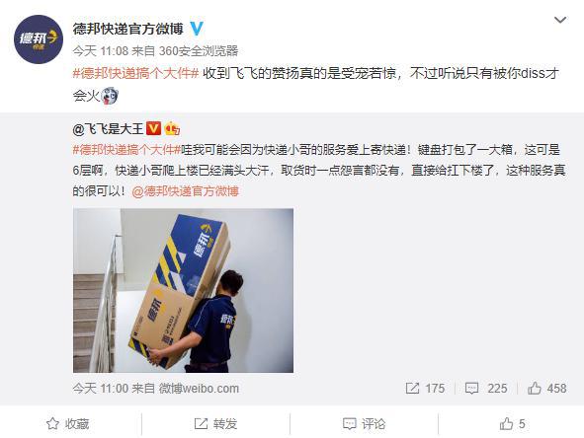Click the blue verified V badge
The height and width of the screenshot is (438, 584).
pyautogui.click(x=197, y=29)
